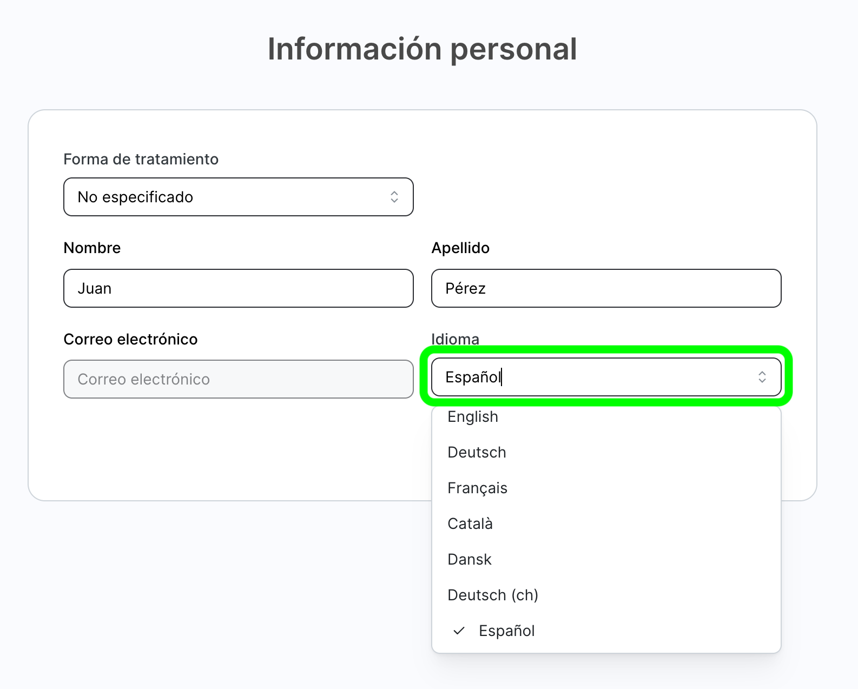This screenshot has width=858, height=689.
Task: Pick Dansk from the language dropdown
Action: tap(606, 560)
